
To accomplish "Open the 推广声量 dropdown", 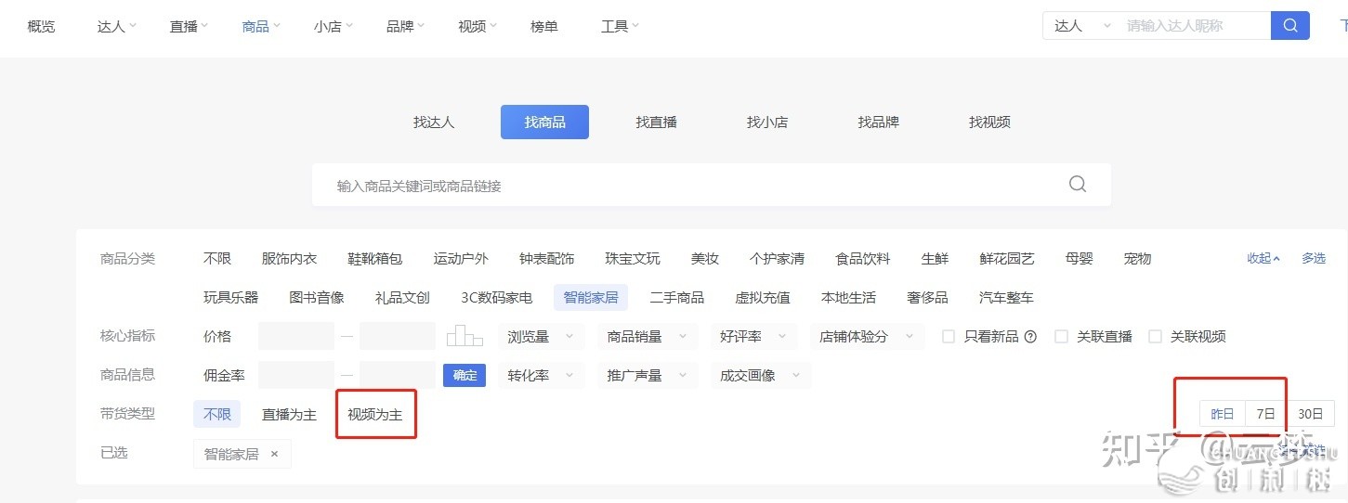I will (x=647, y=376).
